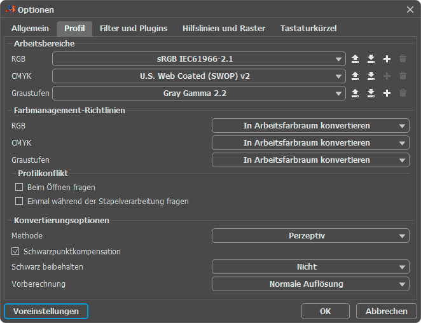Click the 'Vorberechnung' label
421x323 pixels.
(38, 284)
